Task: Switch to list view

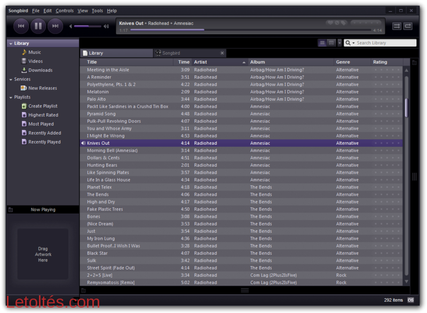Action: (x=322, y=43)
